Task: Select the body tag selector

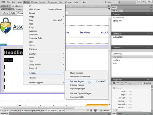Action: click(4, 111)
